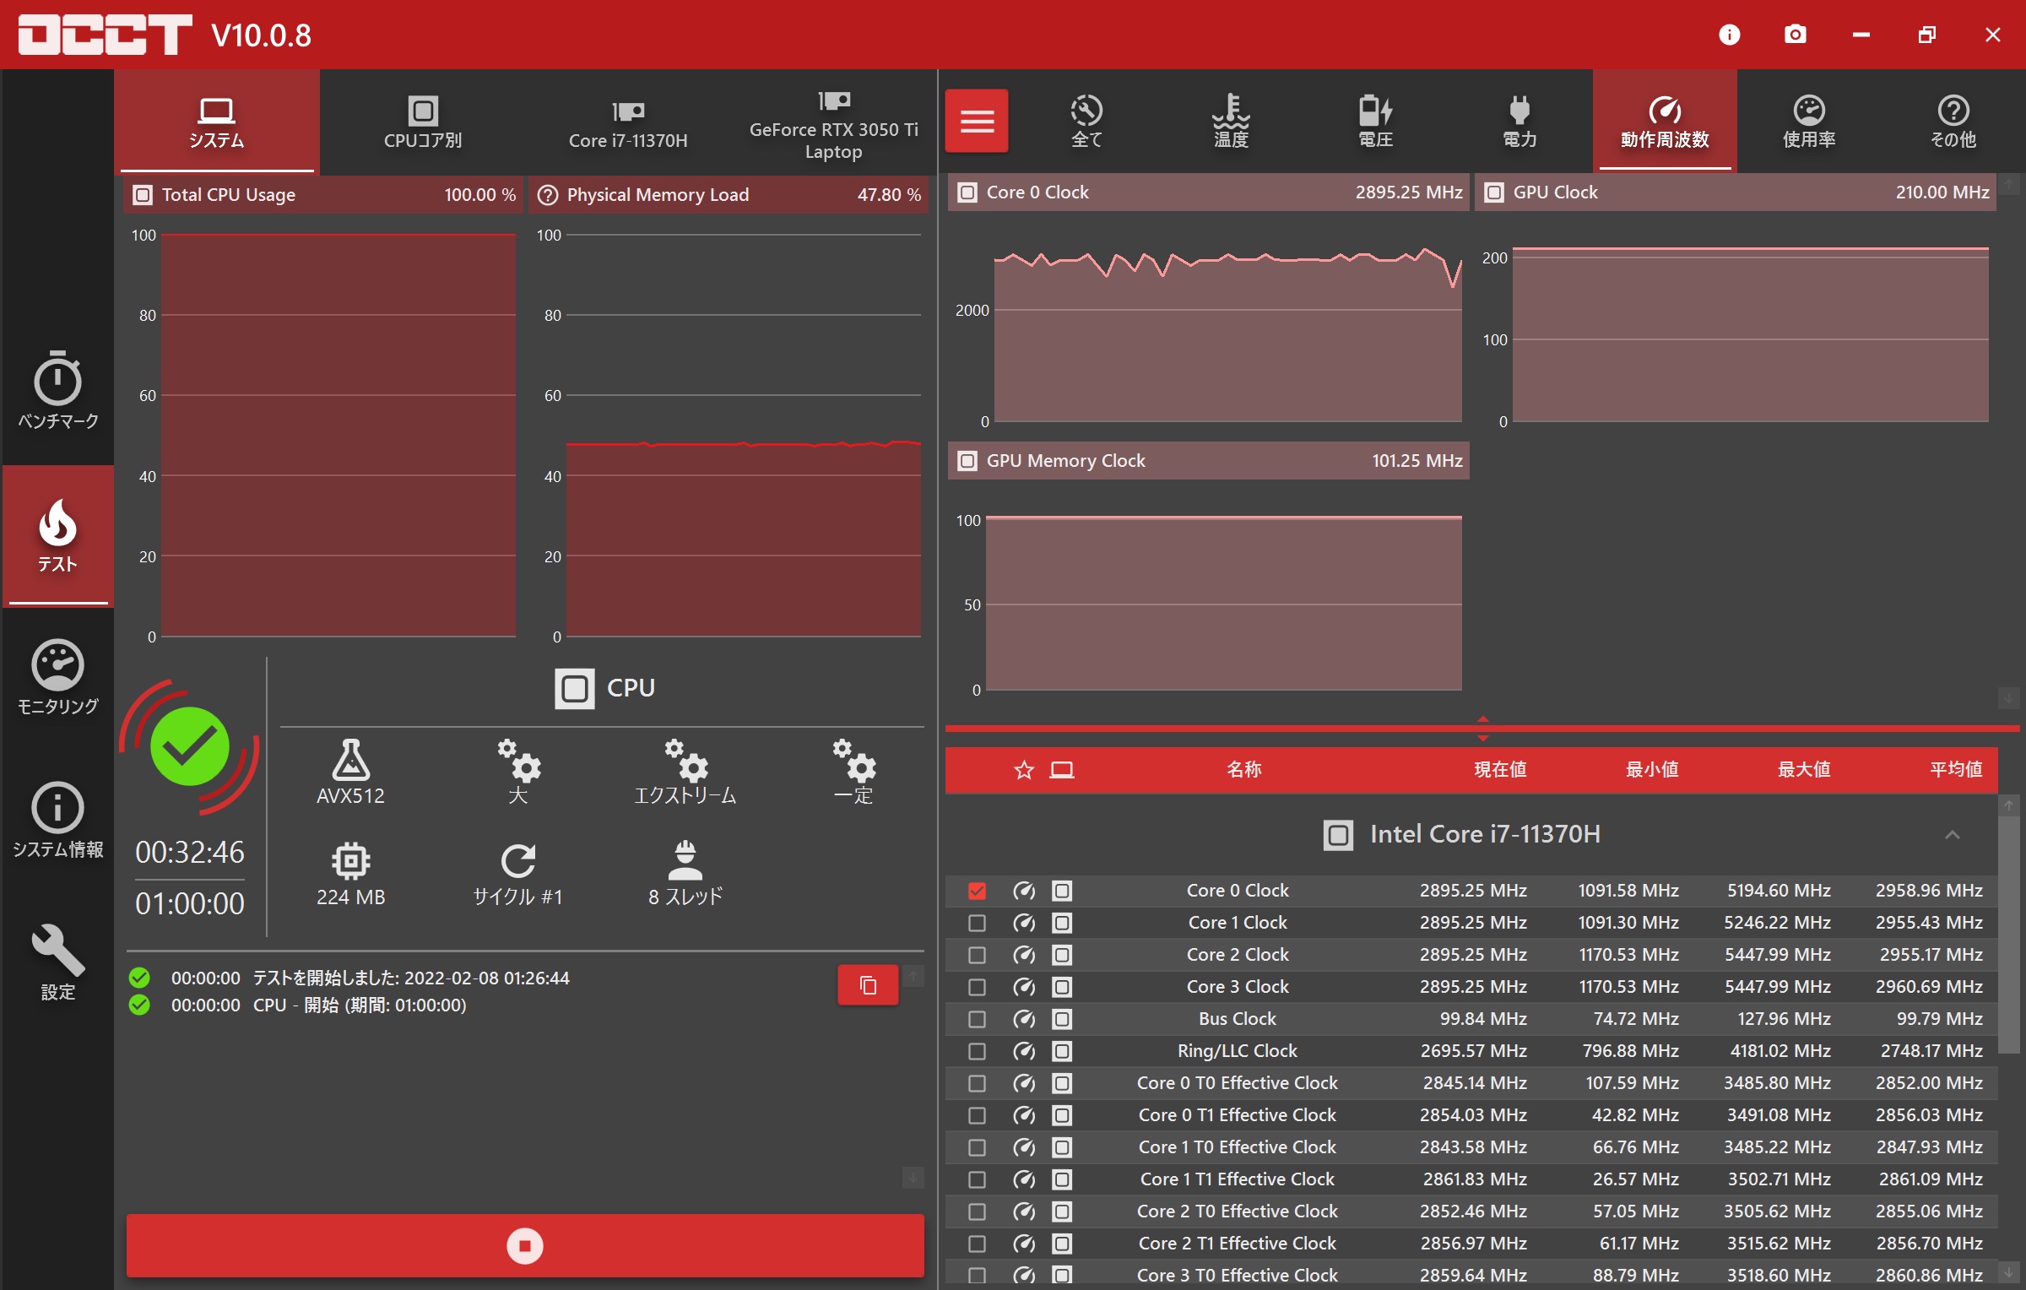
Task: Click the chip icon beside Total CPU Usage
Action: 143,195
